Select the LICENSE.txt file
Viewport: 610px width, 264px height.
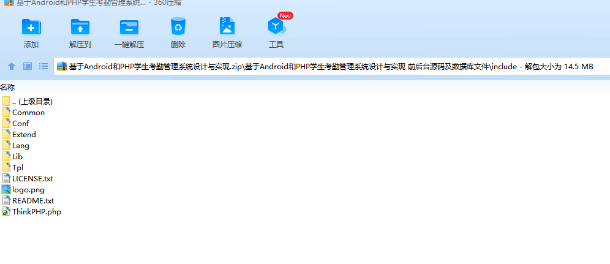27,179
